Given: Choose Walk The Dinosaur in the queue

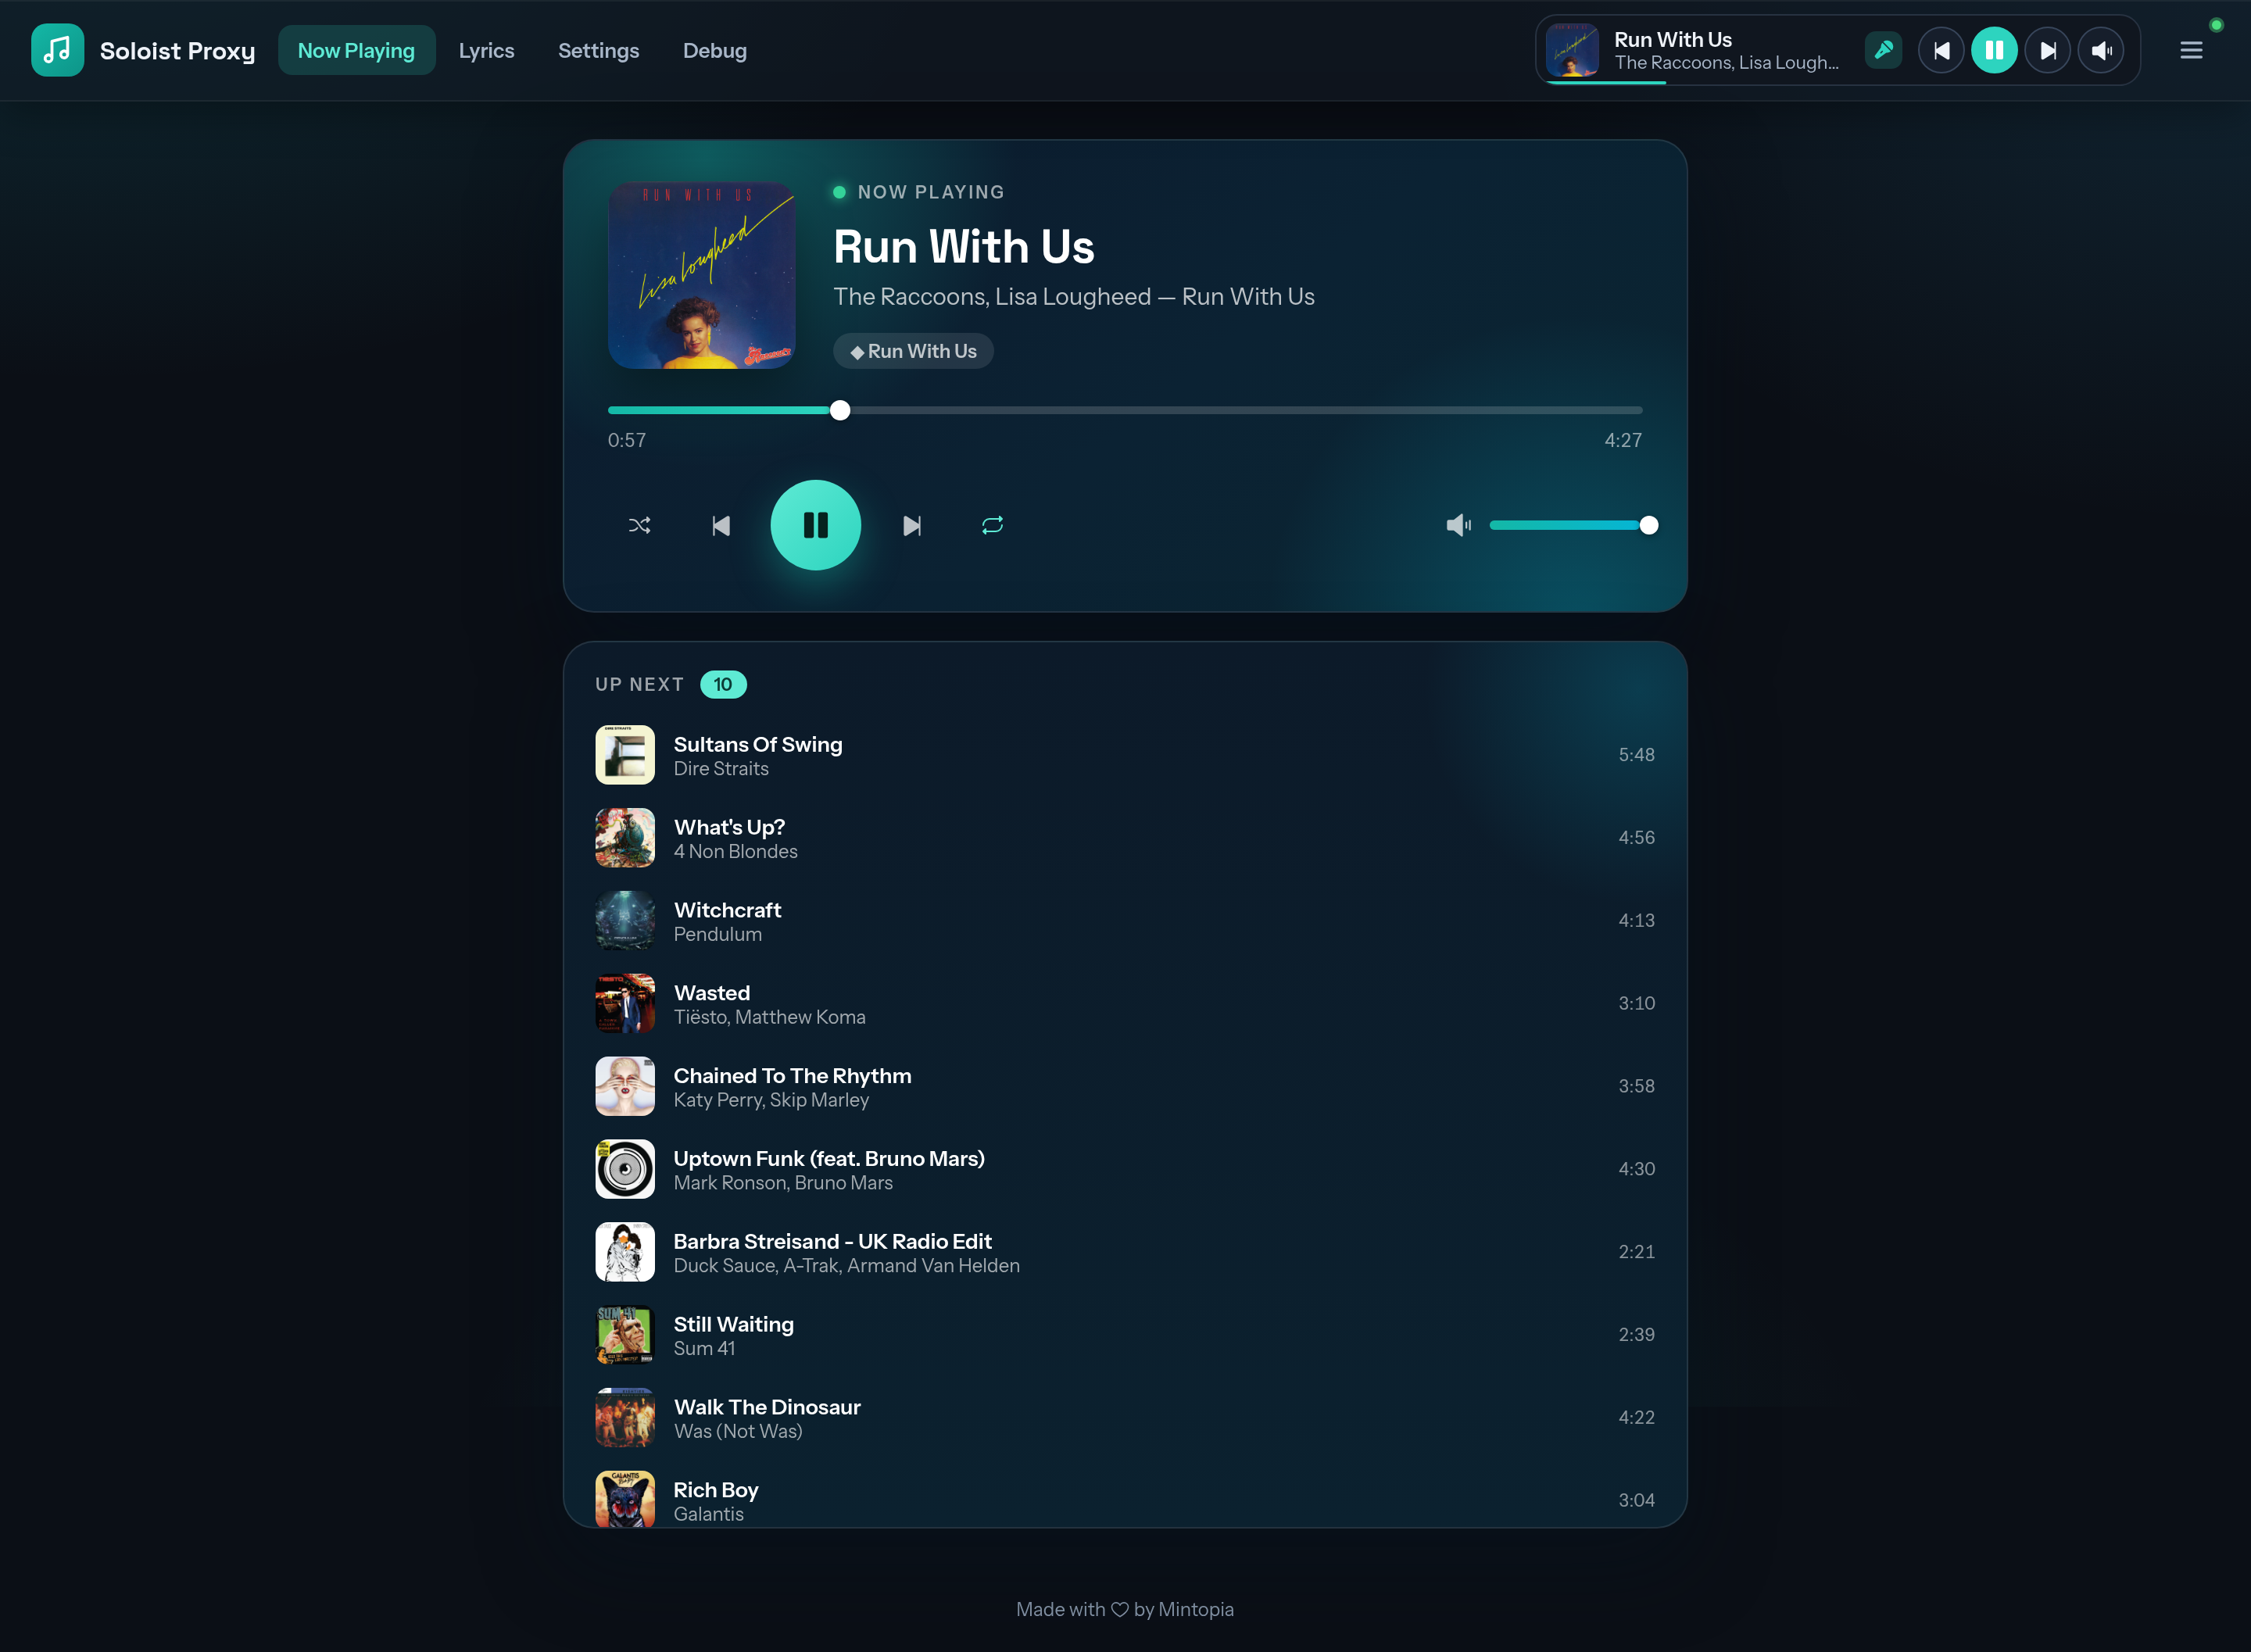Looking at the screenshot, I should (1125, 1418).
